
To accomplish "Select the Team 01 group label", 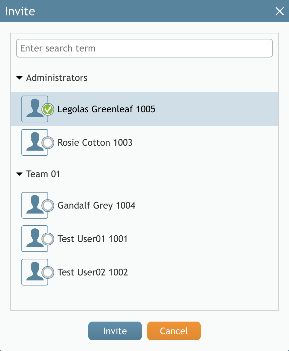I will click(x=43, y=174).
